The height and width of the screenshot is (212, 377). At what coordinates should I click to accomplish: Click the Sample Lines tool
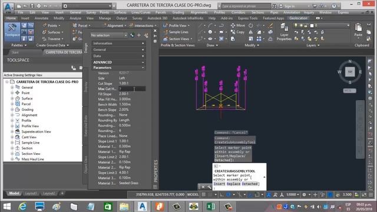pos(176,32)
